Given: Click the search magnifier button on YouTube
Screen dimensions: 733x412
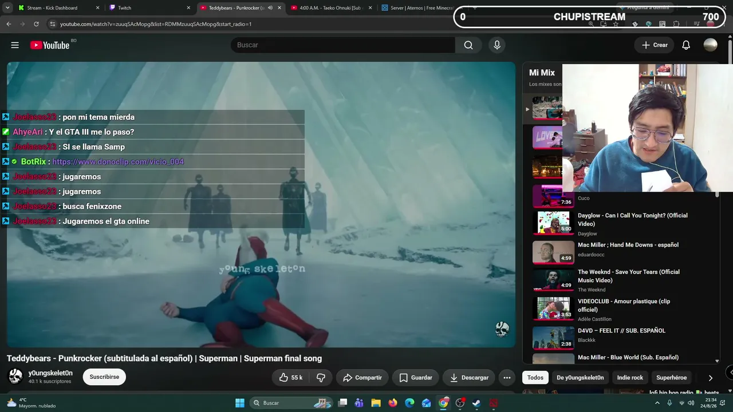Looking at the screenshot, I should (x=468, y=45).
